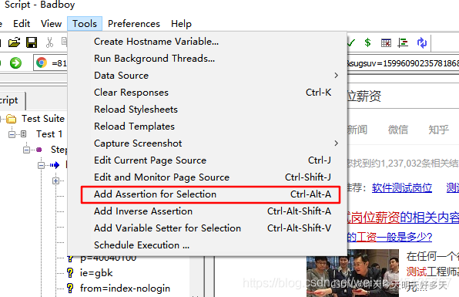
Task: Open the Edit menu
Action: (x=22, y=24)
